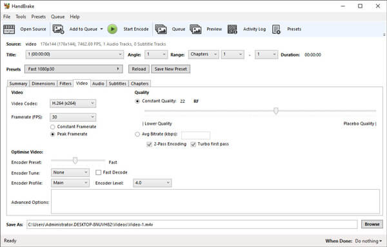Open the Fast 1080p30 presets selector
This screenshot has height=247, width=387.
tap(74, 69)
